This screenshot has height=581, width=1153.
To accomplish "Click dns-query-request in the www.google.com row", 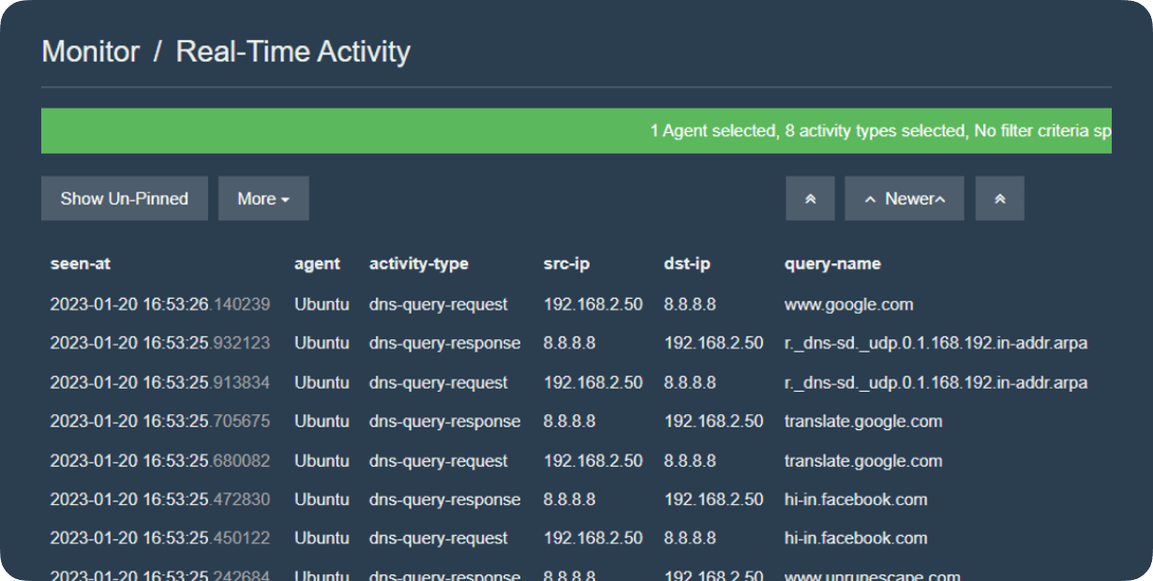I will tap(439, 305).
